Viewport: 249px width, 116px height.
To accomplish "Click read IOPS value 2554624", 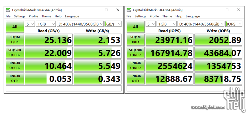I will [x=170, y=65].
